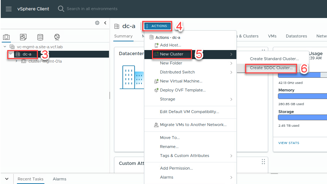Image resolution: width=327 pixels, height=184 pixels.
Task: Focus the Search in all environments field
Action: point(92,9)
